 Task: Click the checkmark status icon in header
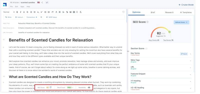47,2
